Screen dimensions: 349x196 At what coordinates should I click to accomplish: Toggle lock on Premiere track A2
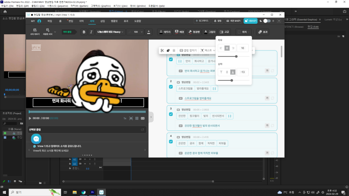point(70,159)
